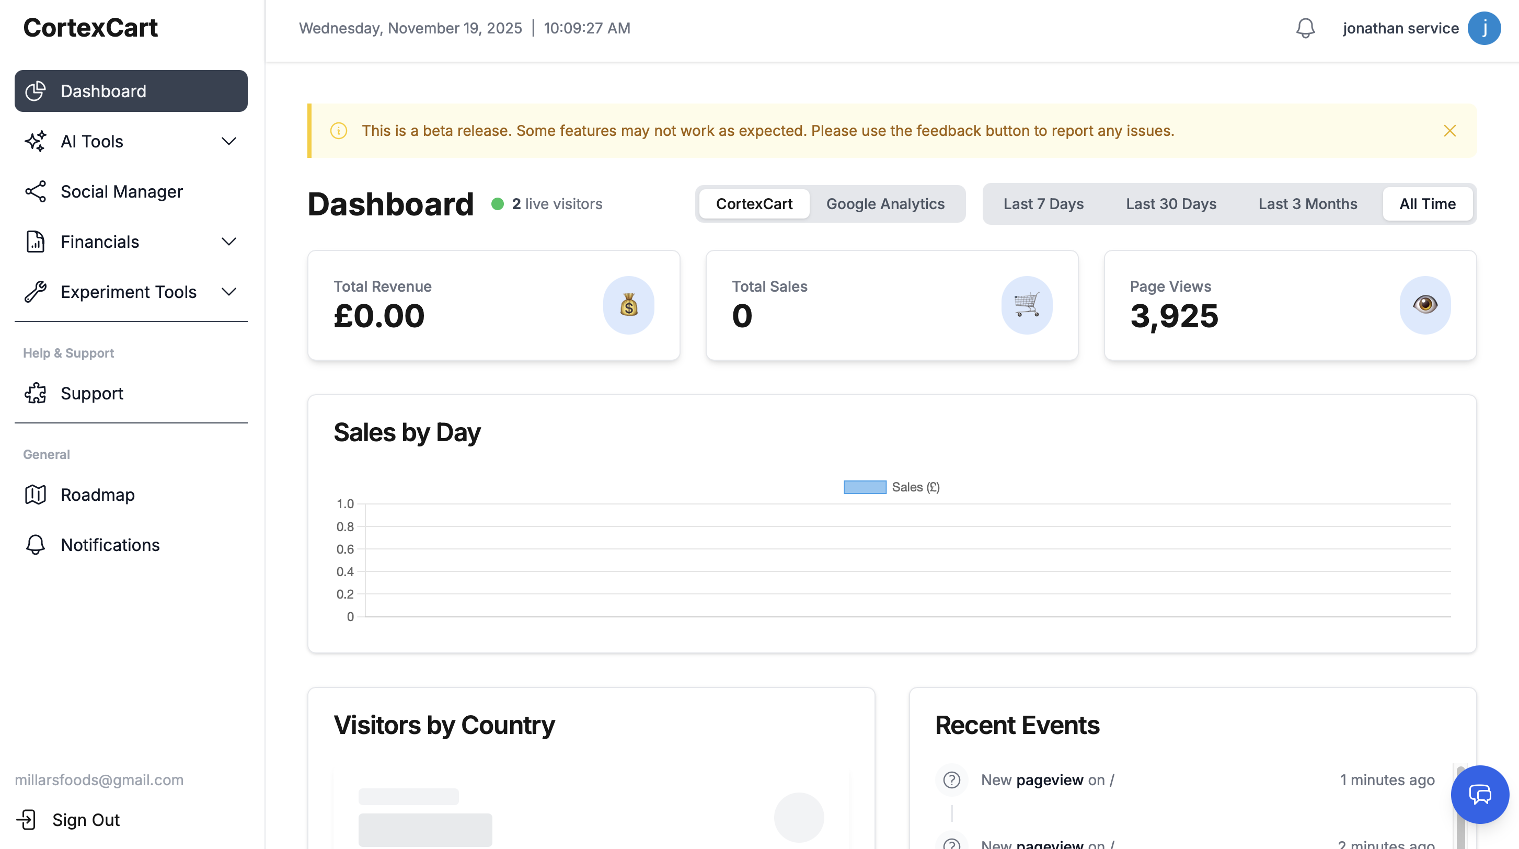Click the Financials document icon

(36, 241)
